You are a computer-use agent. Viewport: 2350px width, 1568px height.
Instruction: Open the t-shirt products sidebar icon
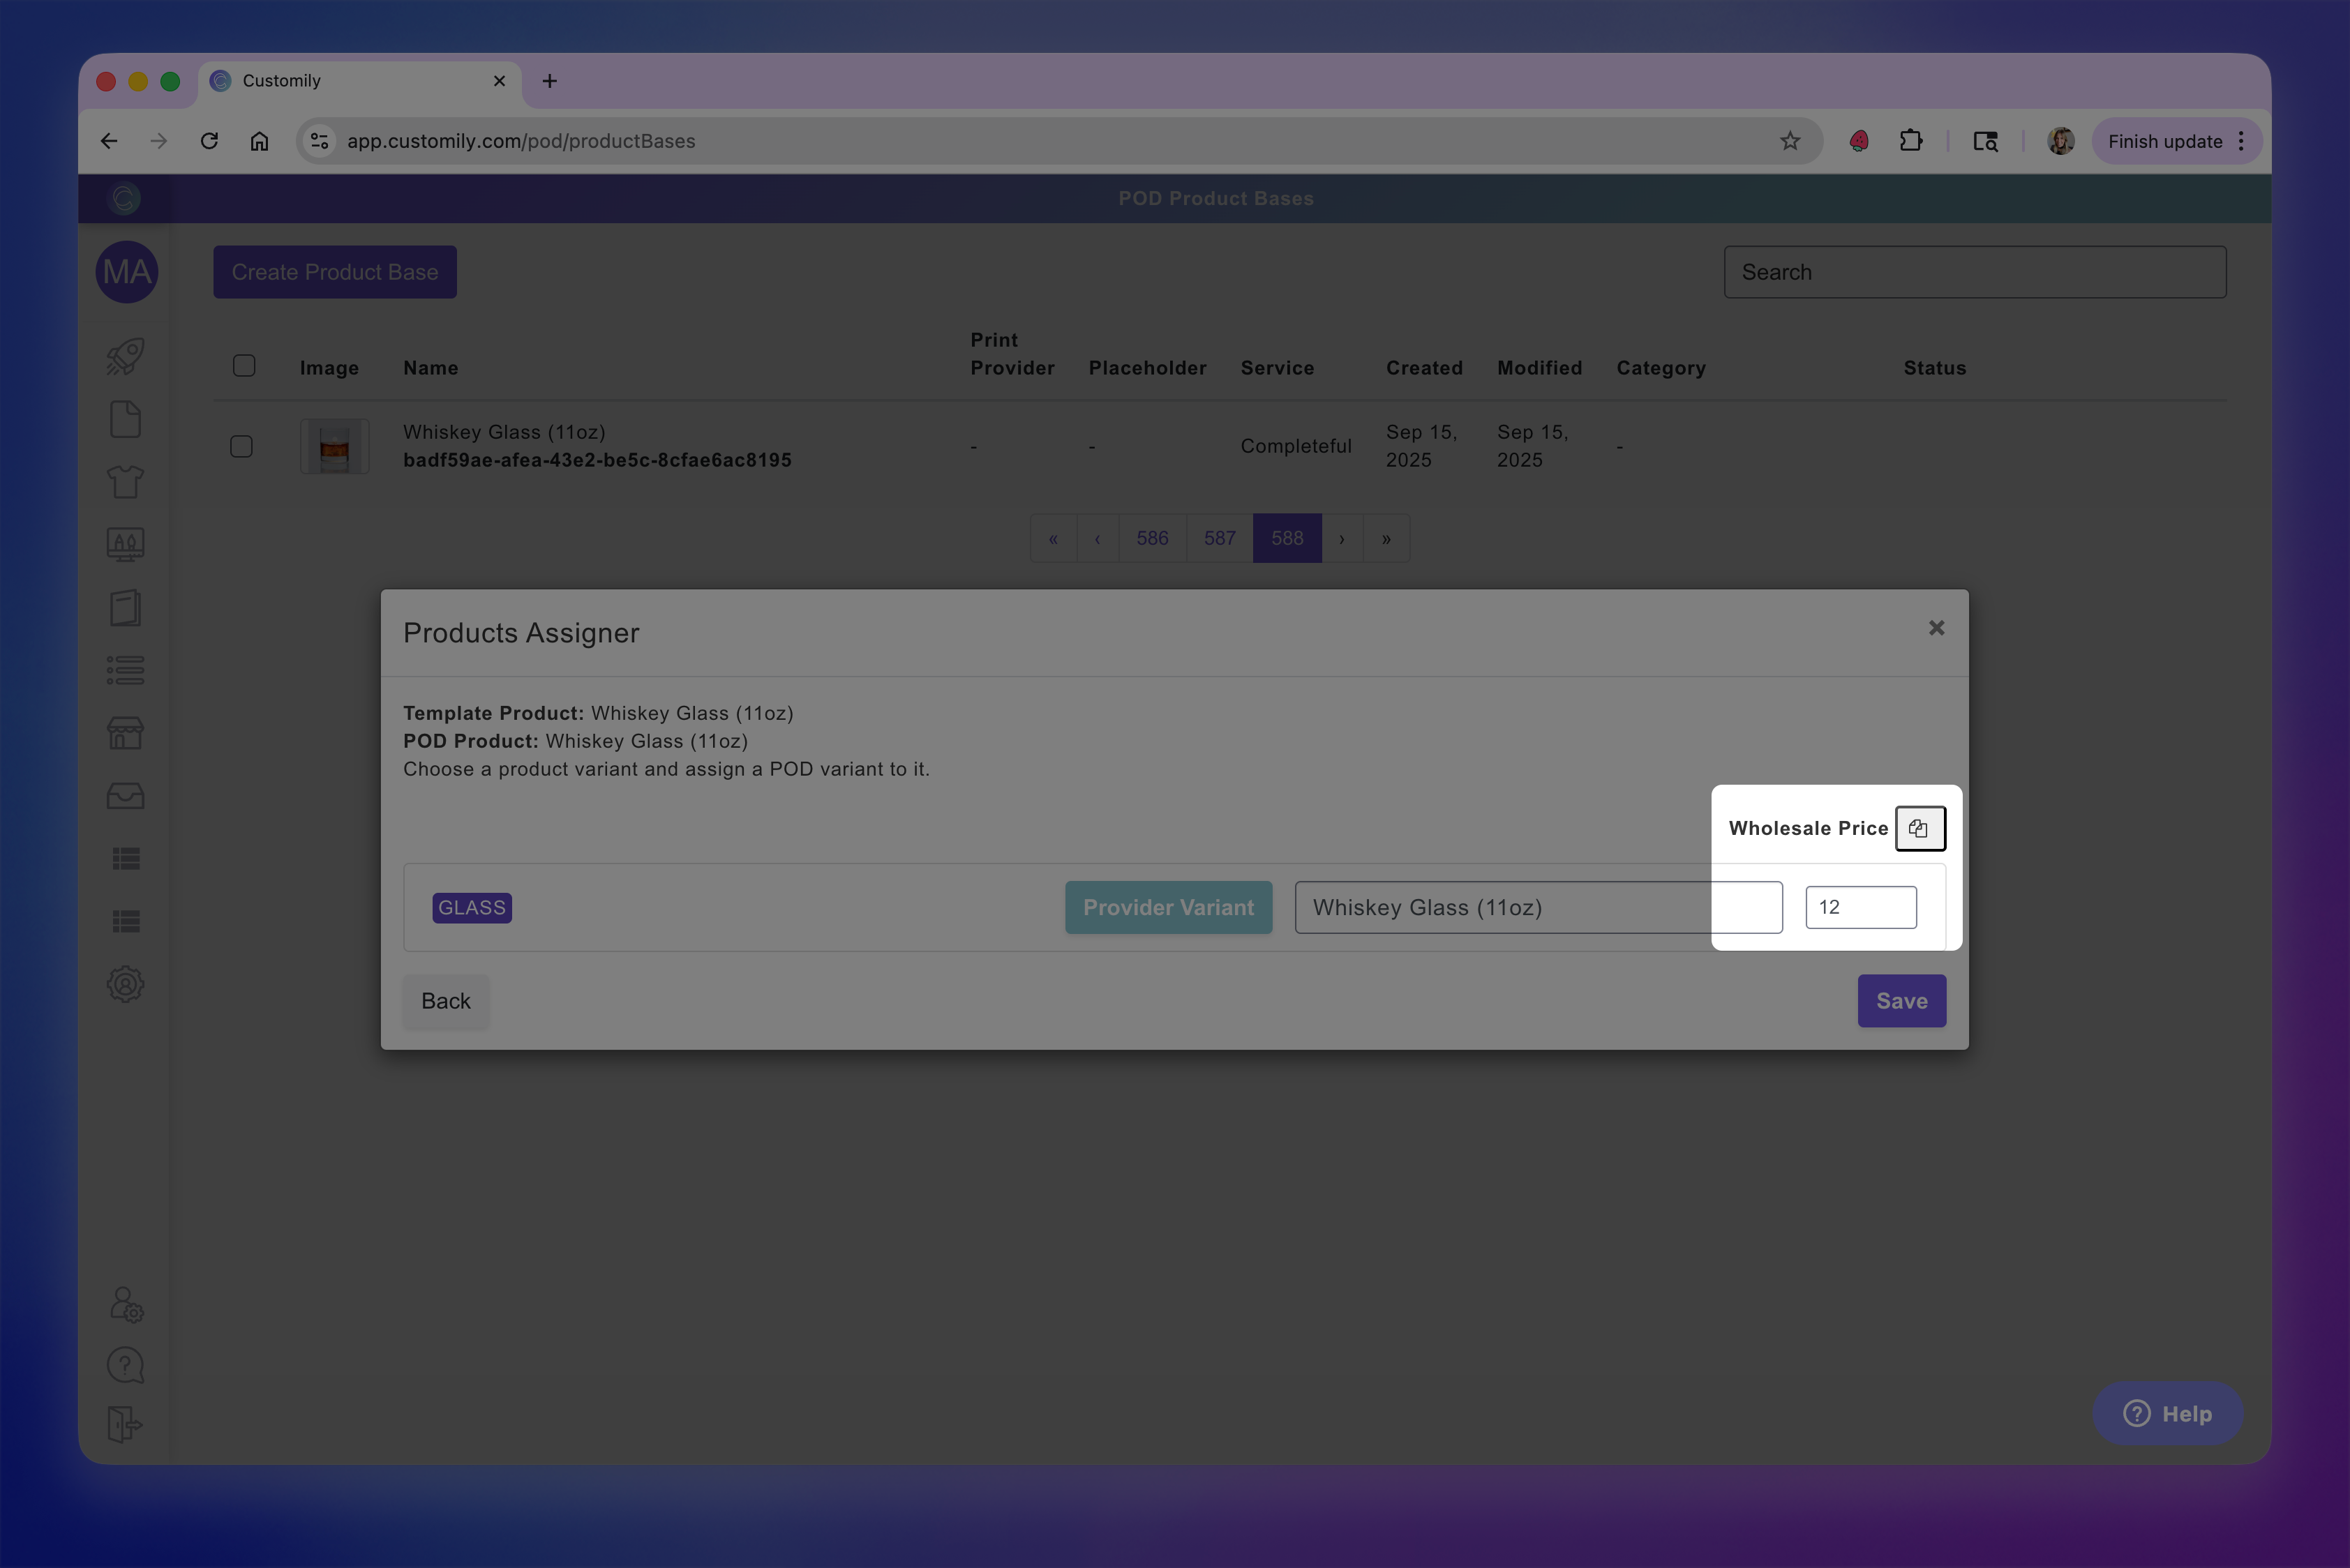tap(125, 482)
